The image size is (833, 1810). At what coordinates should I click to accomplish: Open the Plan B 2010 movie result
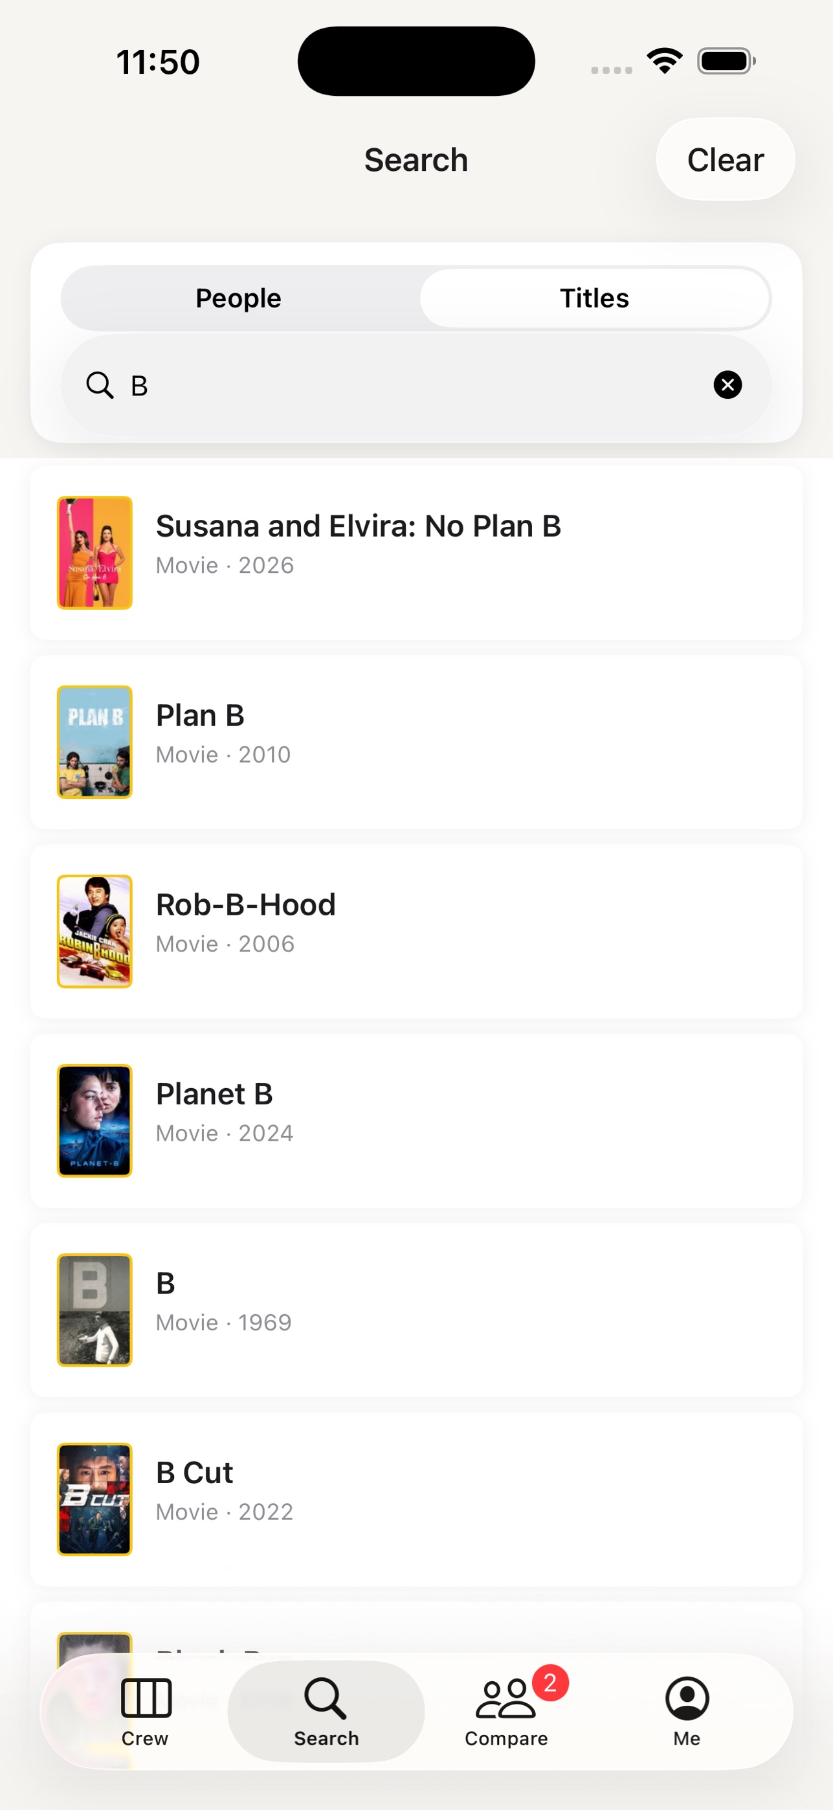click(x=416, y=741)
